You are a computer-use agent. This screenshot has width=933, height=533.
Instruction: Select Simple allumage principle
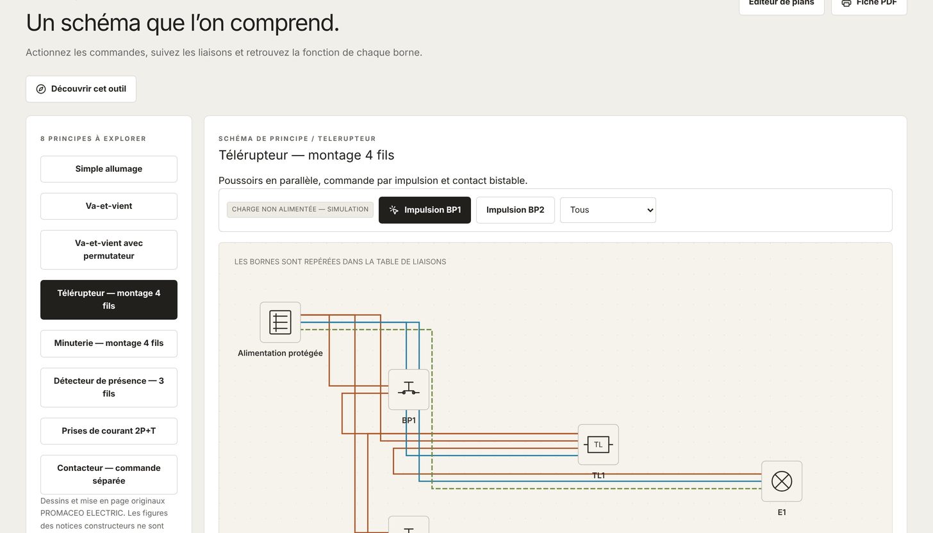point(109,169)
